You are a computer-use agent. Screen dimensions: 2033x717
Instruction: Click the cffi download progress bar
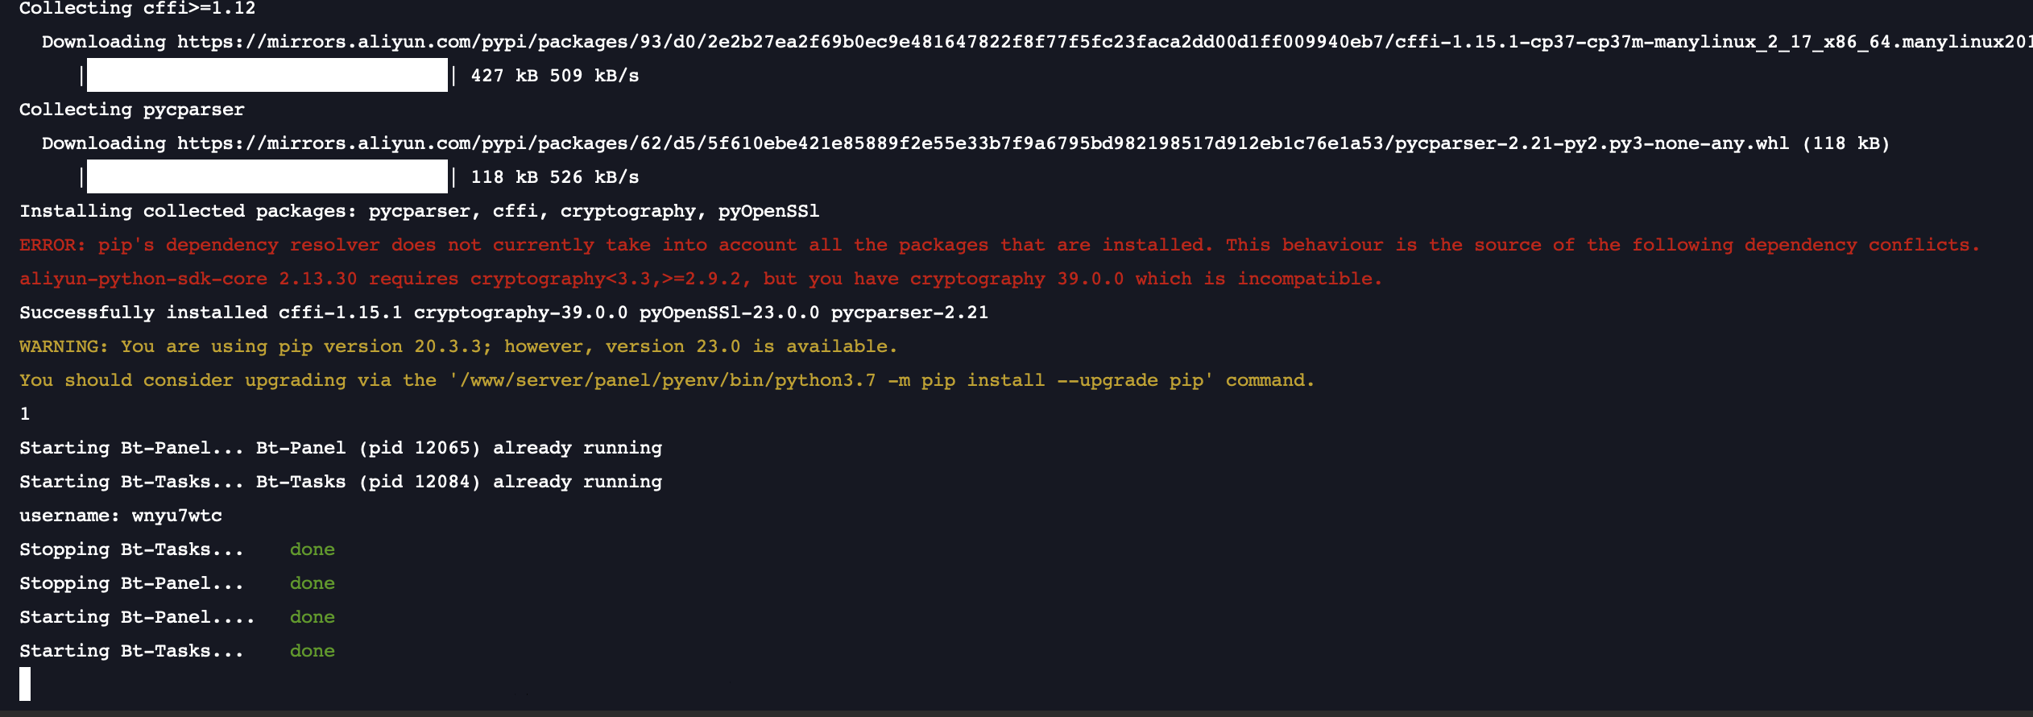click(267, 75)
